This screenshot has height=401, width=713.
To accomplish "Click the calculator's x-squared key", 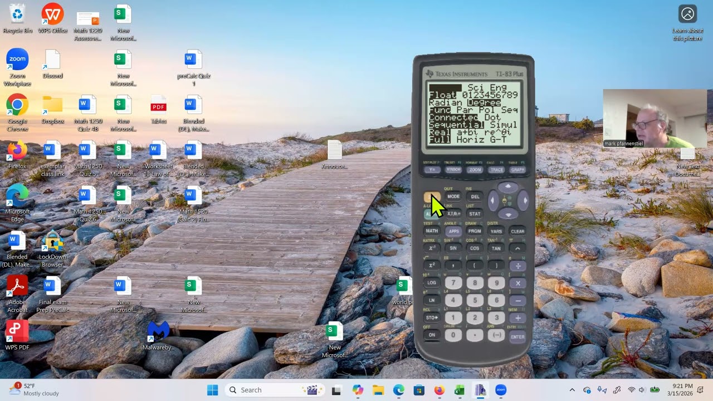I will point(432,266).
